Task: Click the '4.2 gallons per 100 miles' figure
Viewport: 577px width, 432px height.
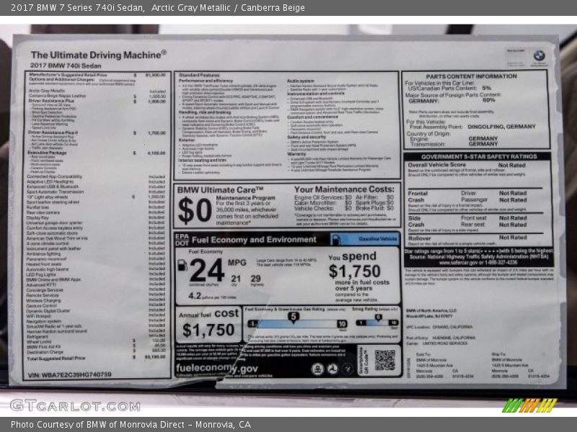Action: pos(212,296)
